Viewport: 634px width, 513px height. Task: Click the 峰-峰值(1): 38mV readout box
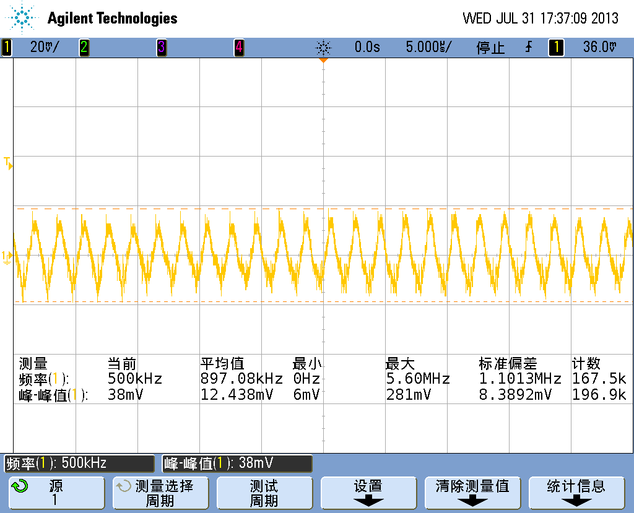237,463
